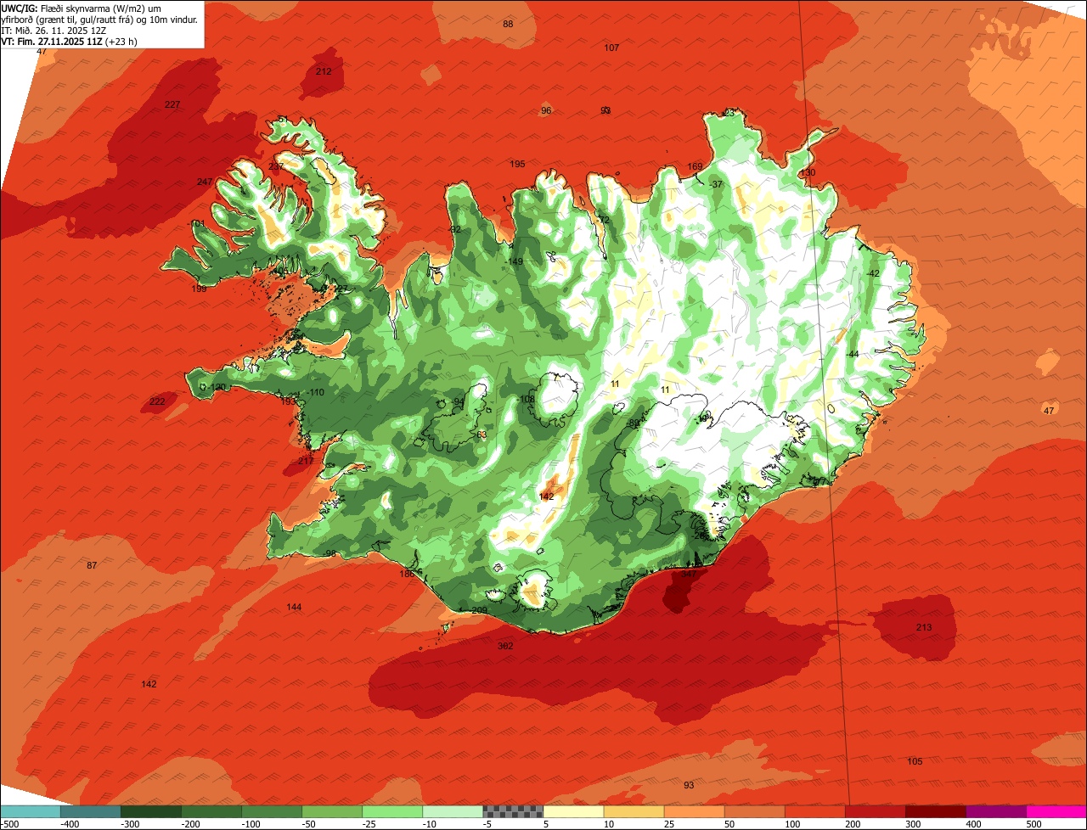The image size is (1087, 830).
Task: Click the legend swatch between 100 and 200
Action: click(815, 811)
